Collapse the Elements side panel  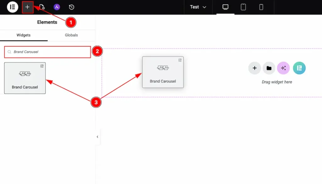click(97, 137)
